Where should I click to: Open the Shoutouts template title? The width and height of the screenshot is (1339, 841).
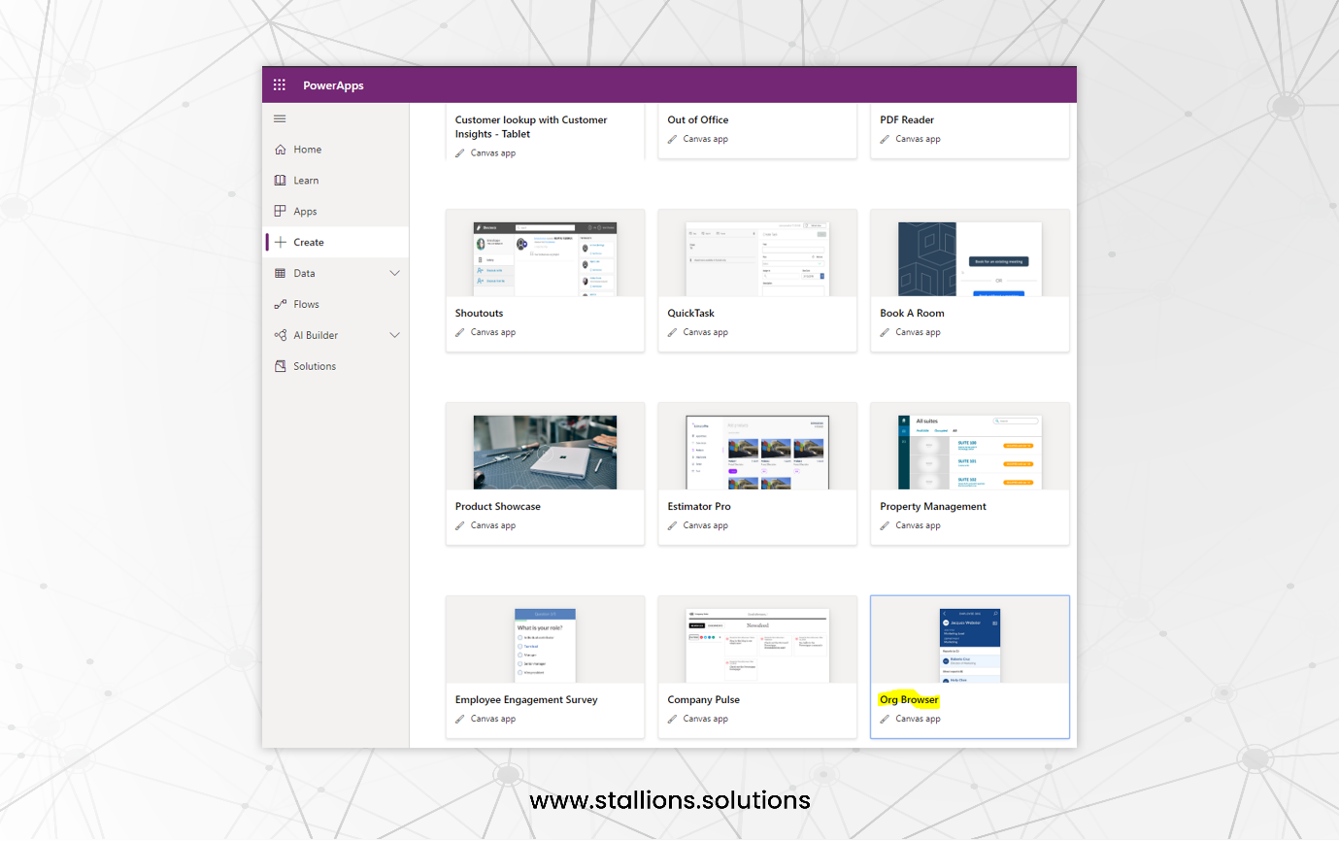(x=480, y=314)
